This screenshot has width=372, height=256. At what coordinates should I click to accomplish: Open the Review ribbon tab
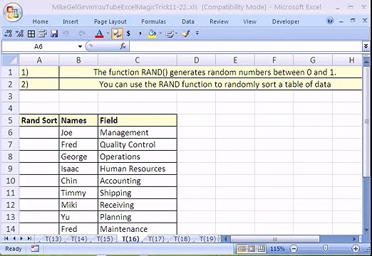tap(219, 21)
